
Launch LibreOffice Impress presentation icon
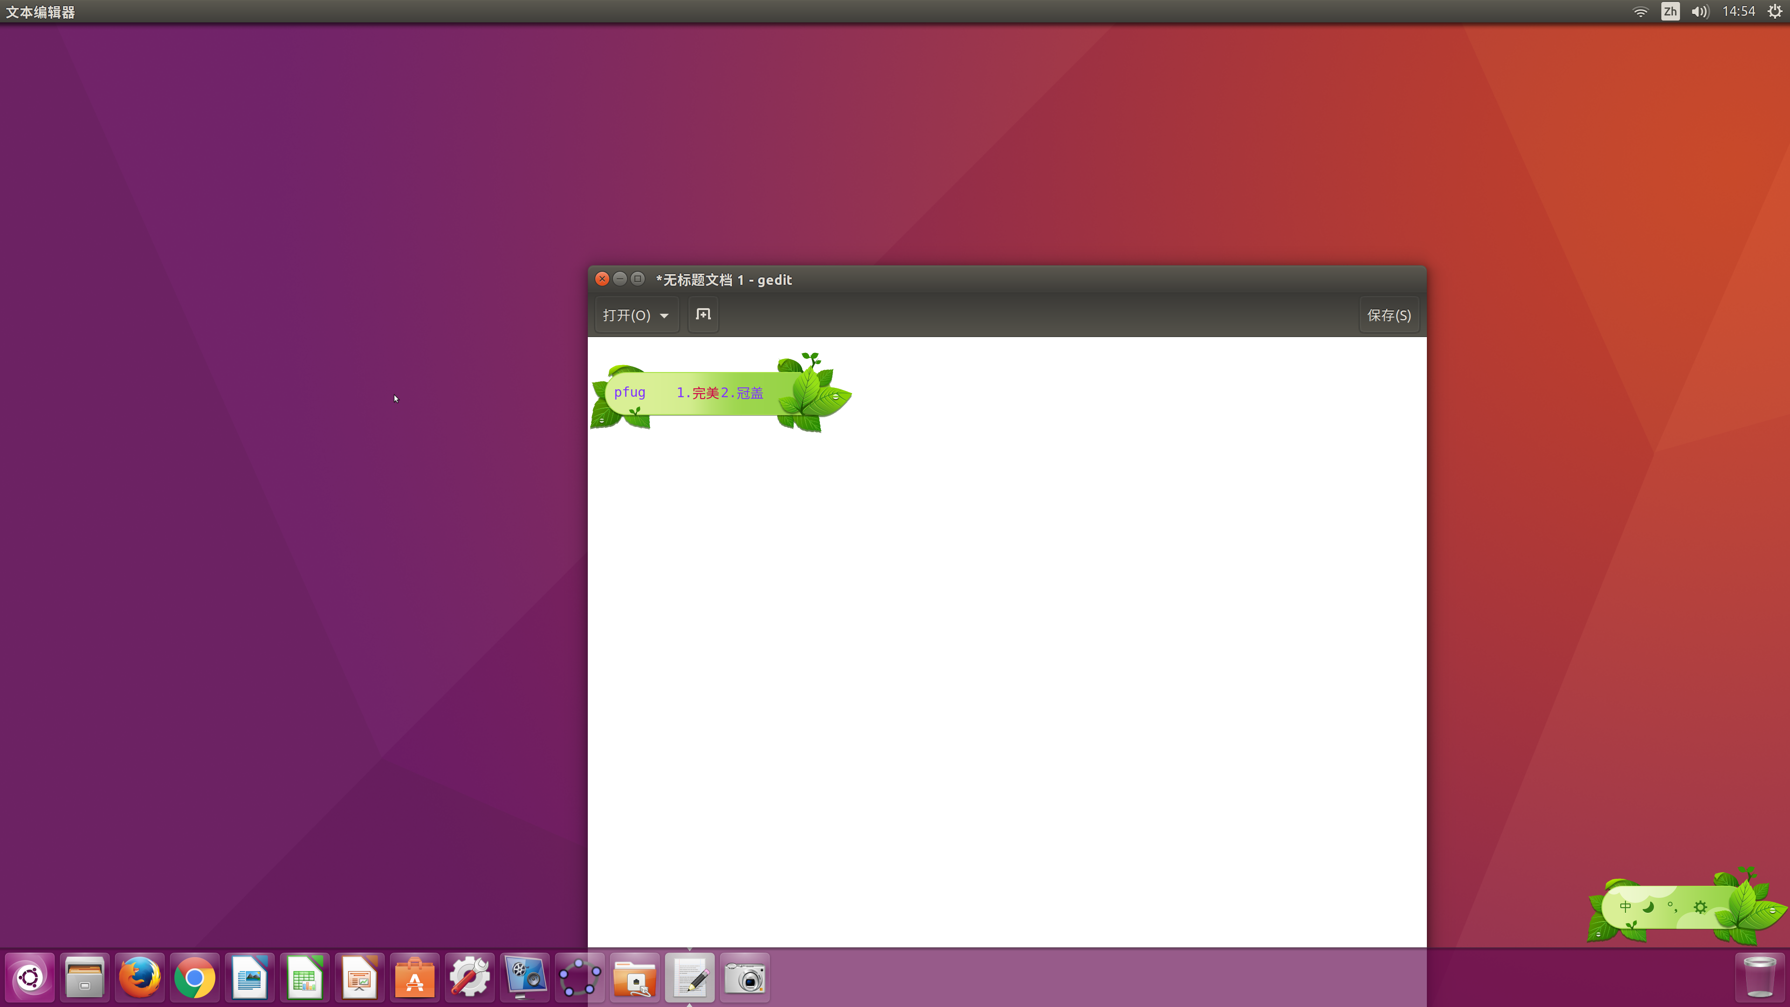(x=359, y=978)
